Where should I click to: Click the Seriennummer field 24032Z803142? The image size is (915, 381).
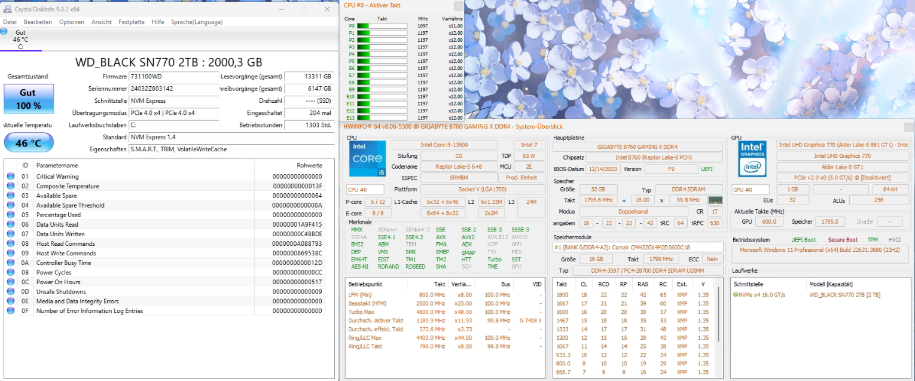click(x=173, y=89)
